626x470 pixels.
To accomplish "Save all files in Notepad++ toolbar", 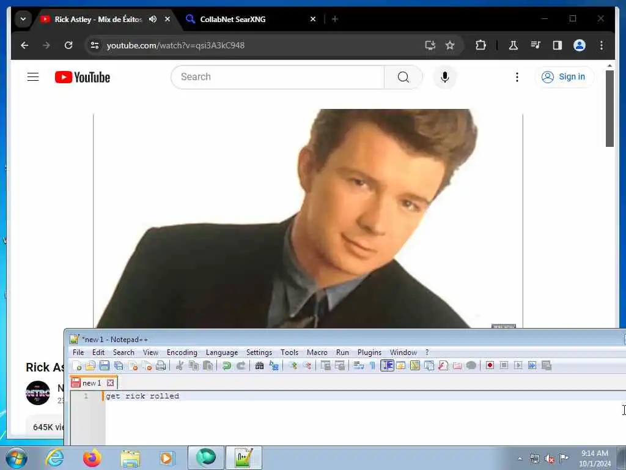I will tap(119, 365).
